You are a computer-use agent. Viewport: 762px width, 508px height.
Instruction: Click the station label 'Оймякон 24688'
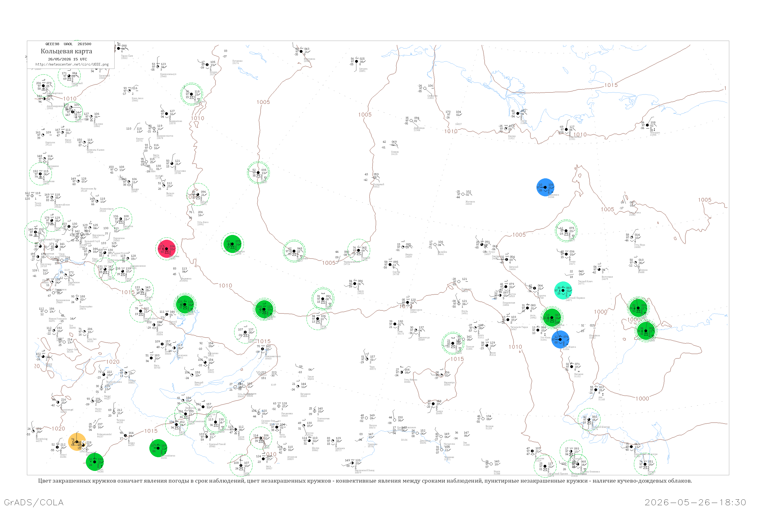[x=643, y=271]
